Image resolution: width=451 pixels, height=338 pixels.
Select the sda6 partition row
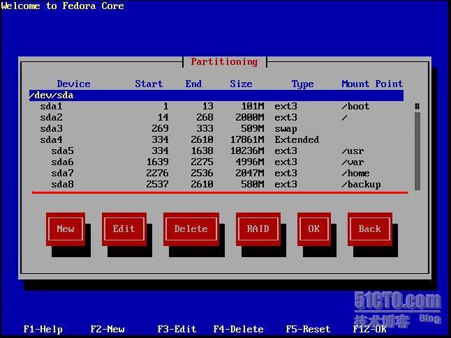coord(216,162)
